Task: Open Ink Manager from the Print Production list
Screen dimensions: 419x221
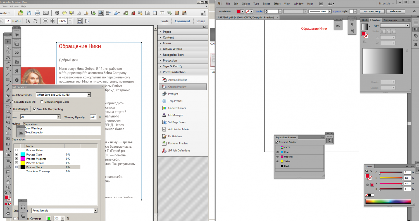Action: 172,115
